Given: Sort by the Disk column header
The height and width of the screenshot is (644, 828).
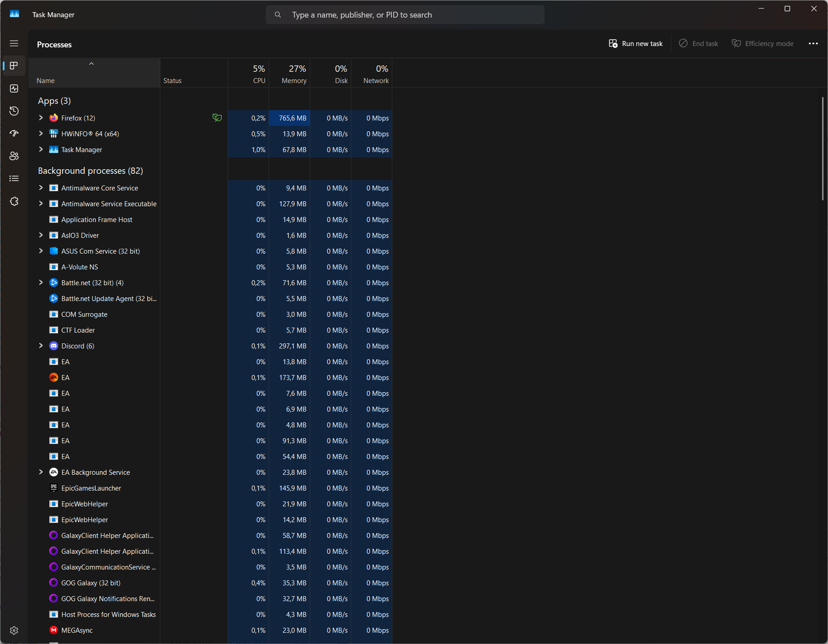Looking at the screenshot, I should tap(330, 73).
